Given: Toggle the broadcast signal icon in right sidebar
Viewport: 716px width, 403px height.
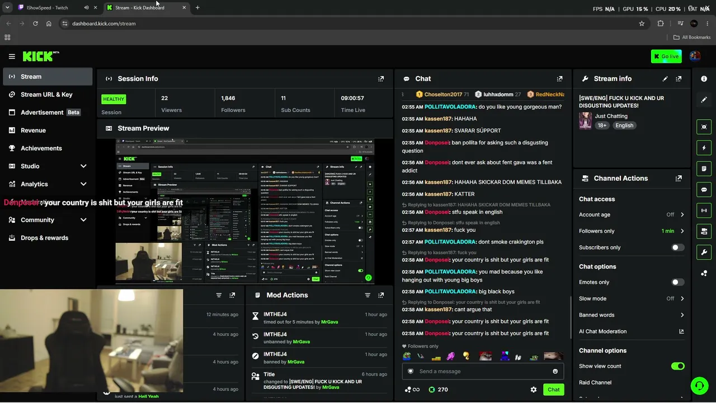Looking at the screenshot, I should [x=704, y=210].
